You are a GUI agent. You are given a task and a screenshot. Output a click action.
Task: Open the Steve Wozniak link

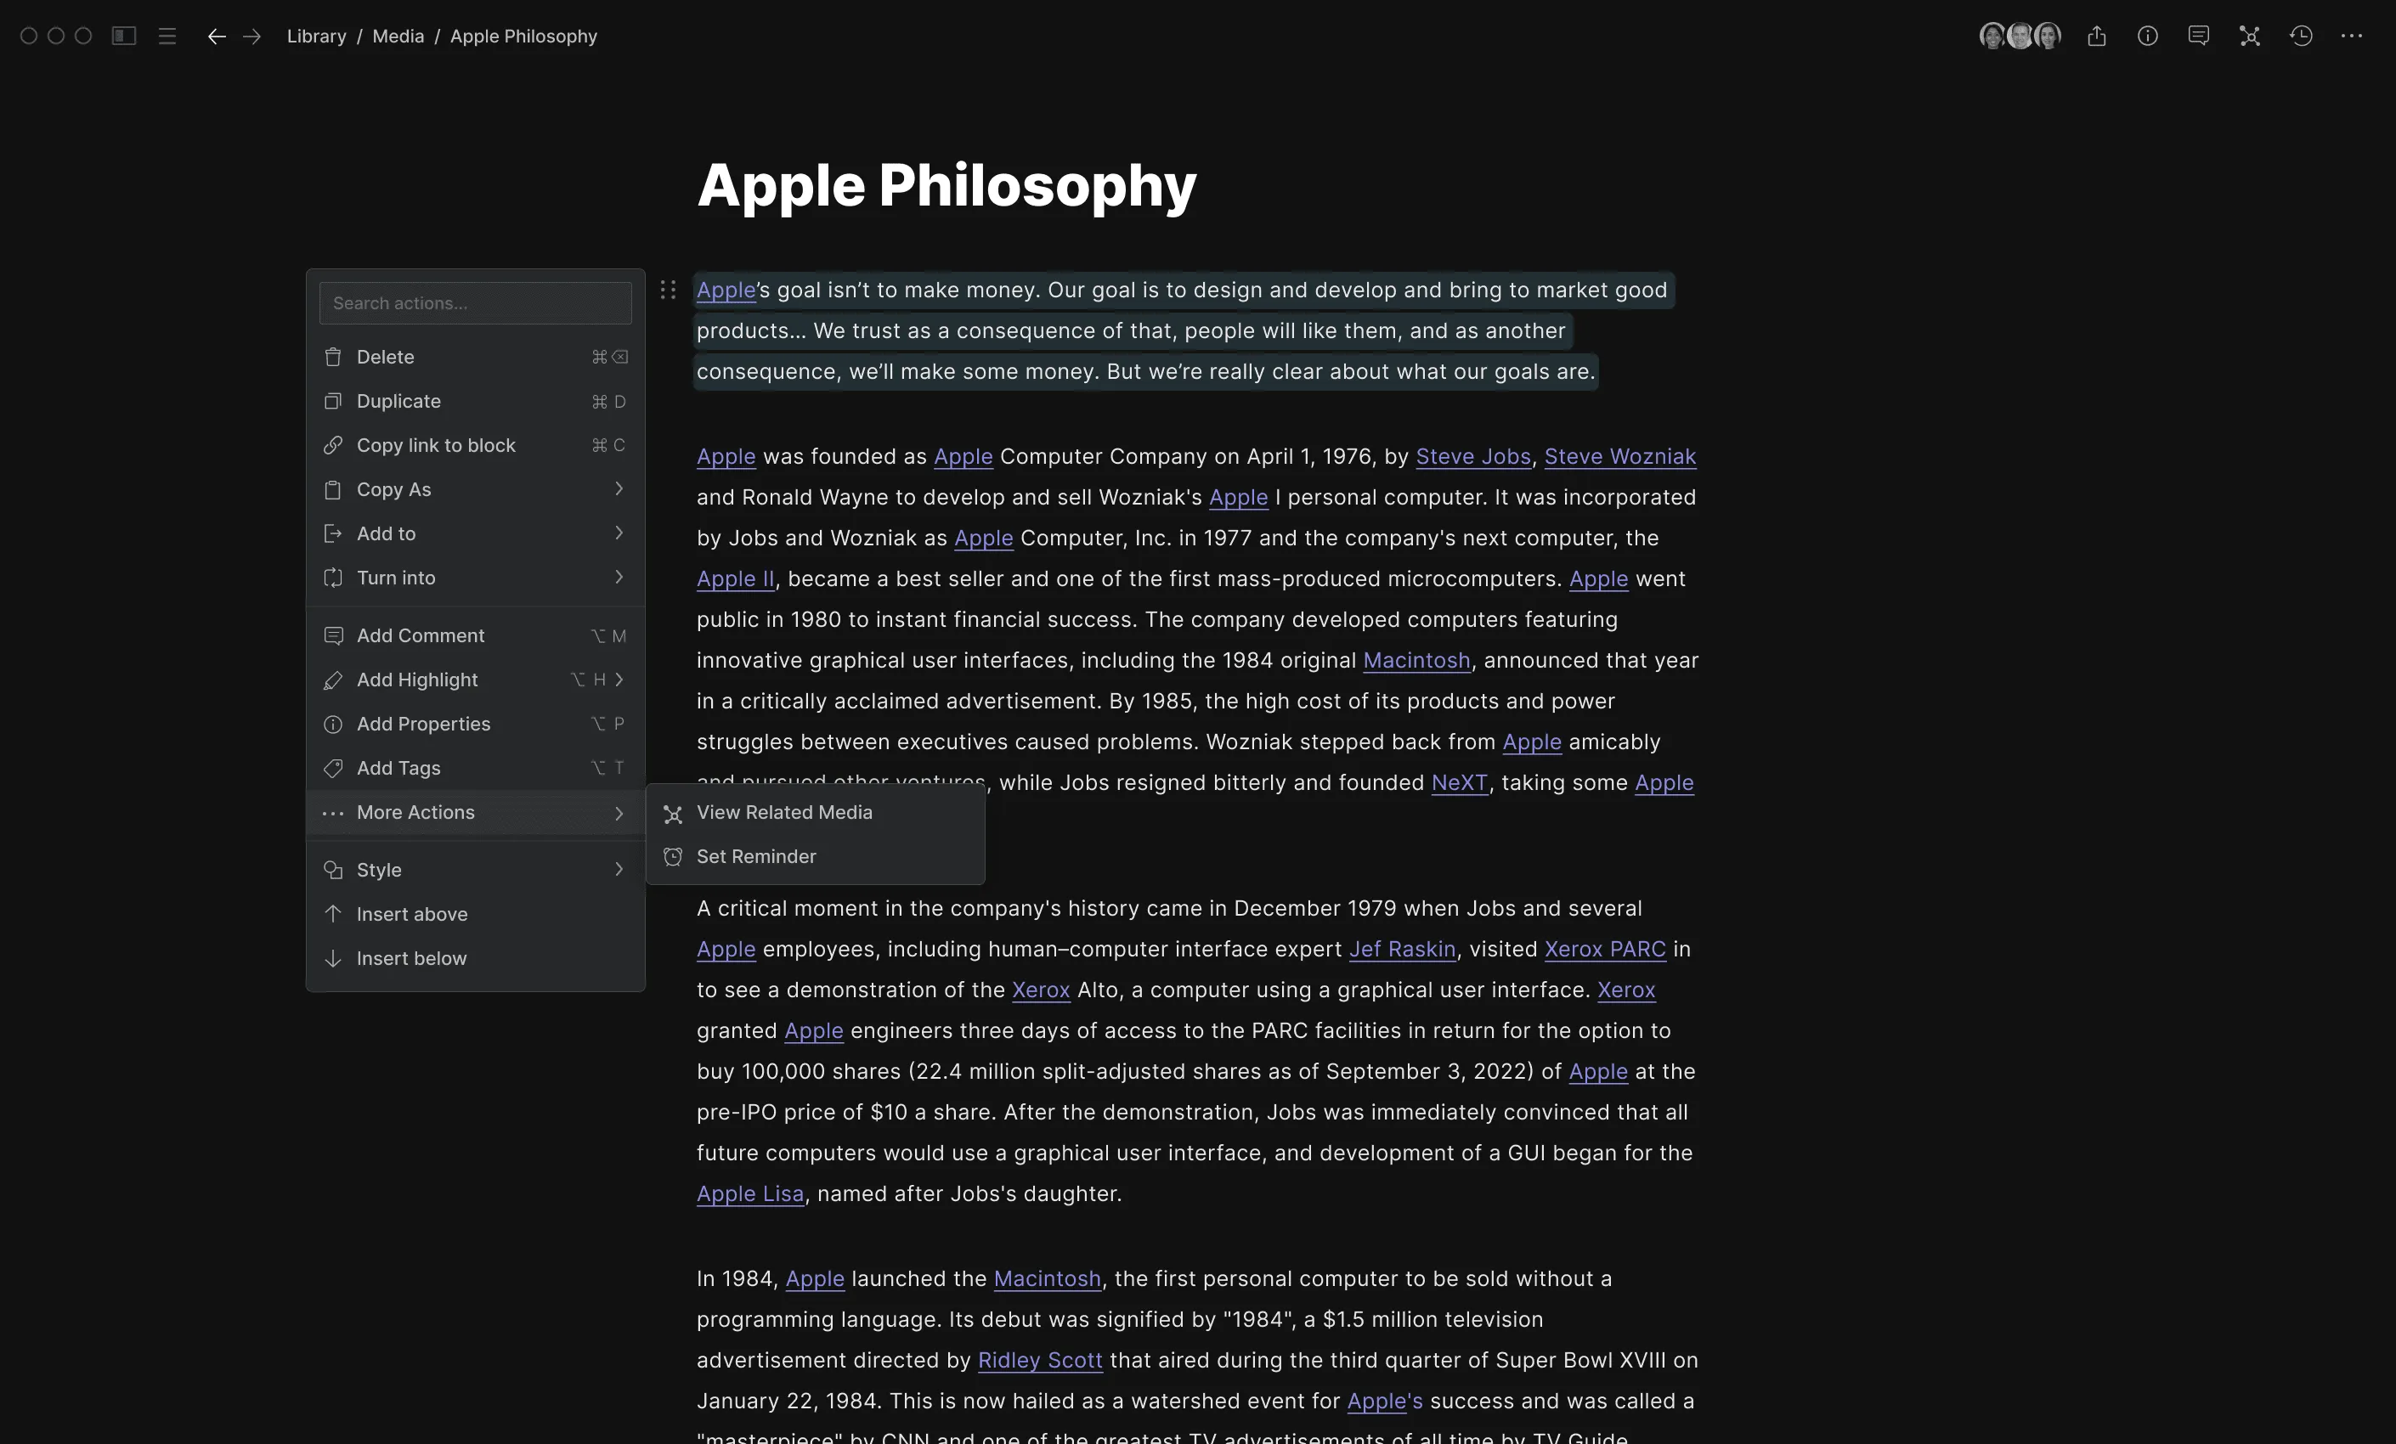coord(1620,456)
